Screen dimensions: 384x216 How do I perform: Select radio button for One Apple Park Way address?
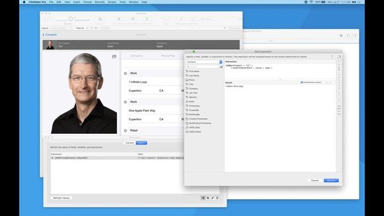[125, 102]
